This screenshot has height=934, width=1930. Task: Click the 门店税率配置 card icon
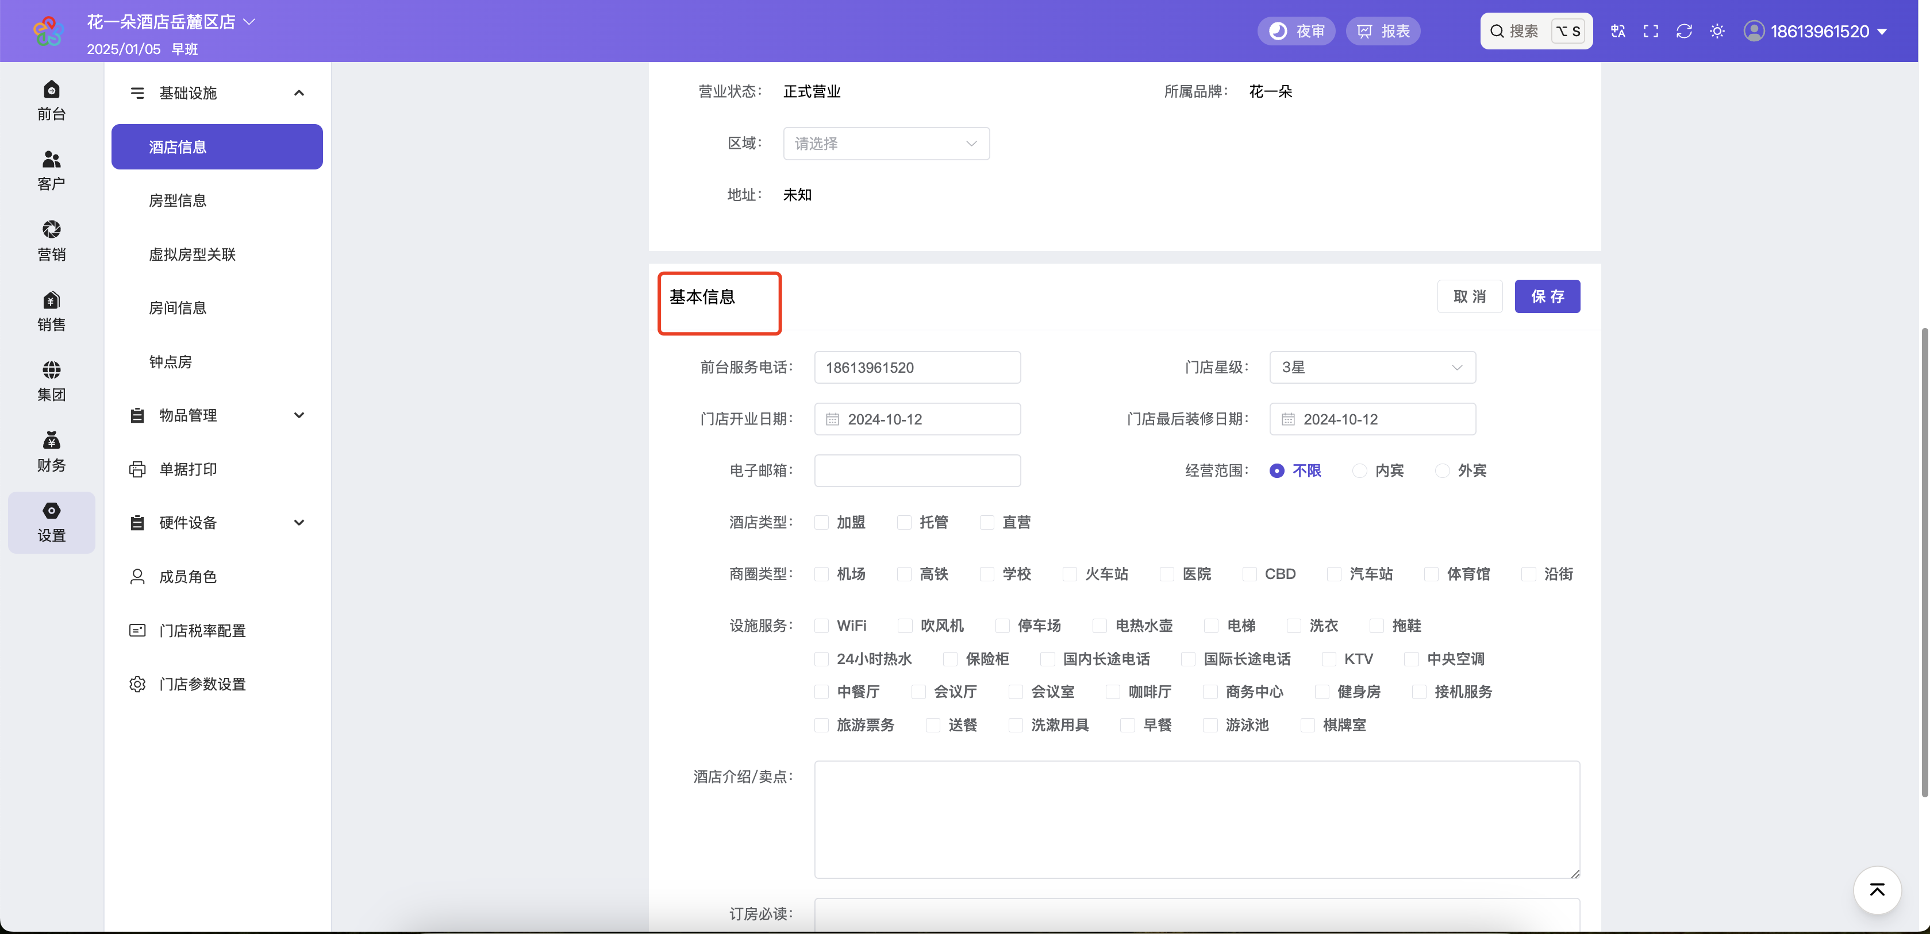[x=137, y=631]
